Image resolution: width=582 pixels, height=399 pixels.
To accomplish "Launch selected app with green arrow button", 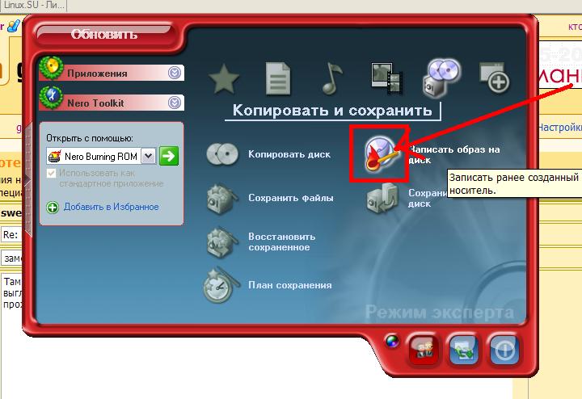I will [x=169, y=156].
